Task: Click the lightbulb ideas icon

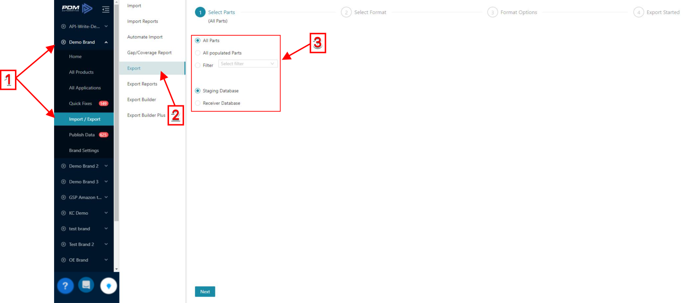Action: [x=108, y=286]
